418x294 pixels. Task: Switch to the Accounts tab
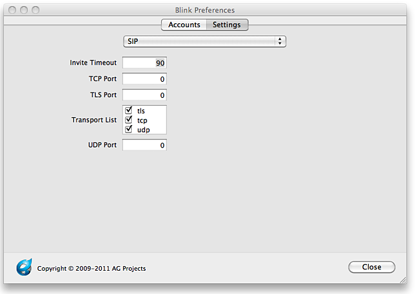(x=184, y=25)
